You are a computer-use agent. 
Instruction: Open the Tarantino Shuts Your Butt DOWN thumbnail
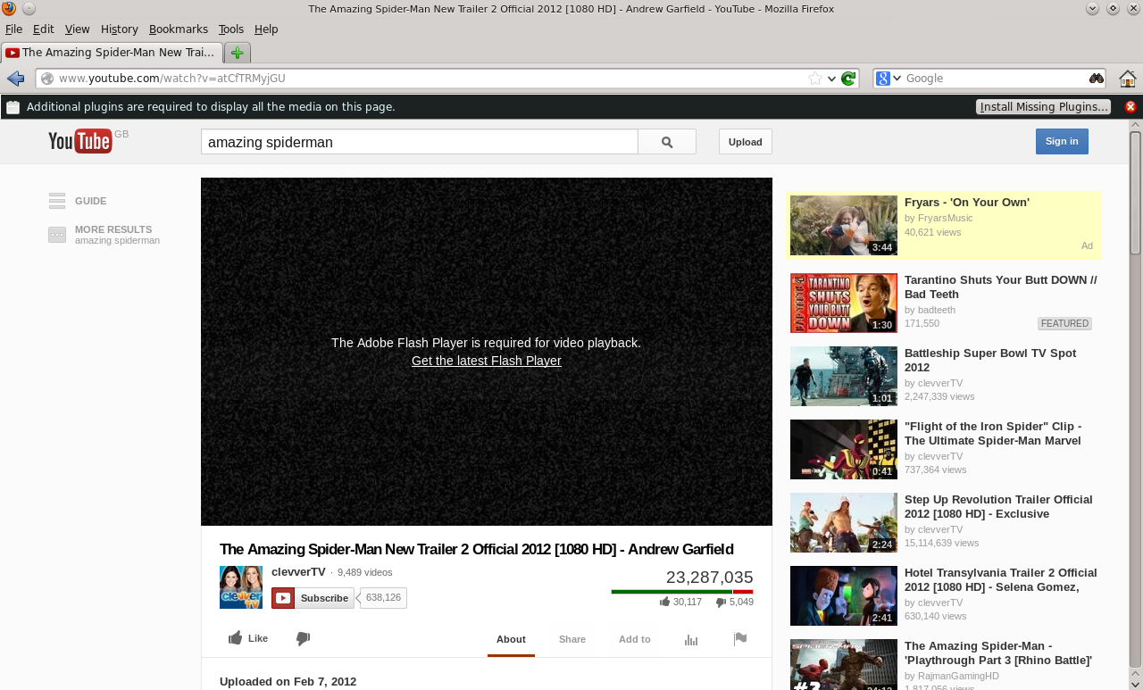(844, 303)
